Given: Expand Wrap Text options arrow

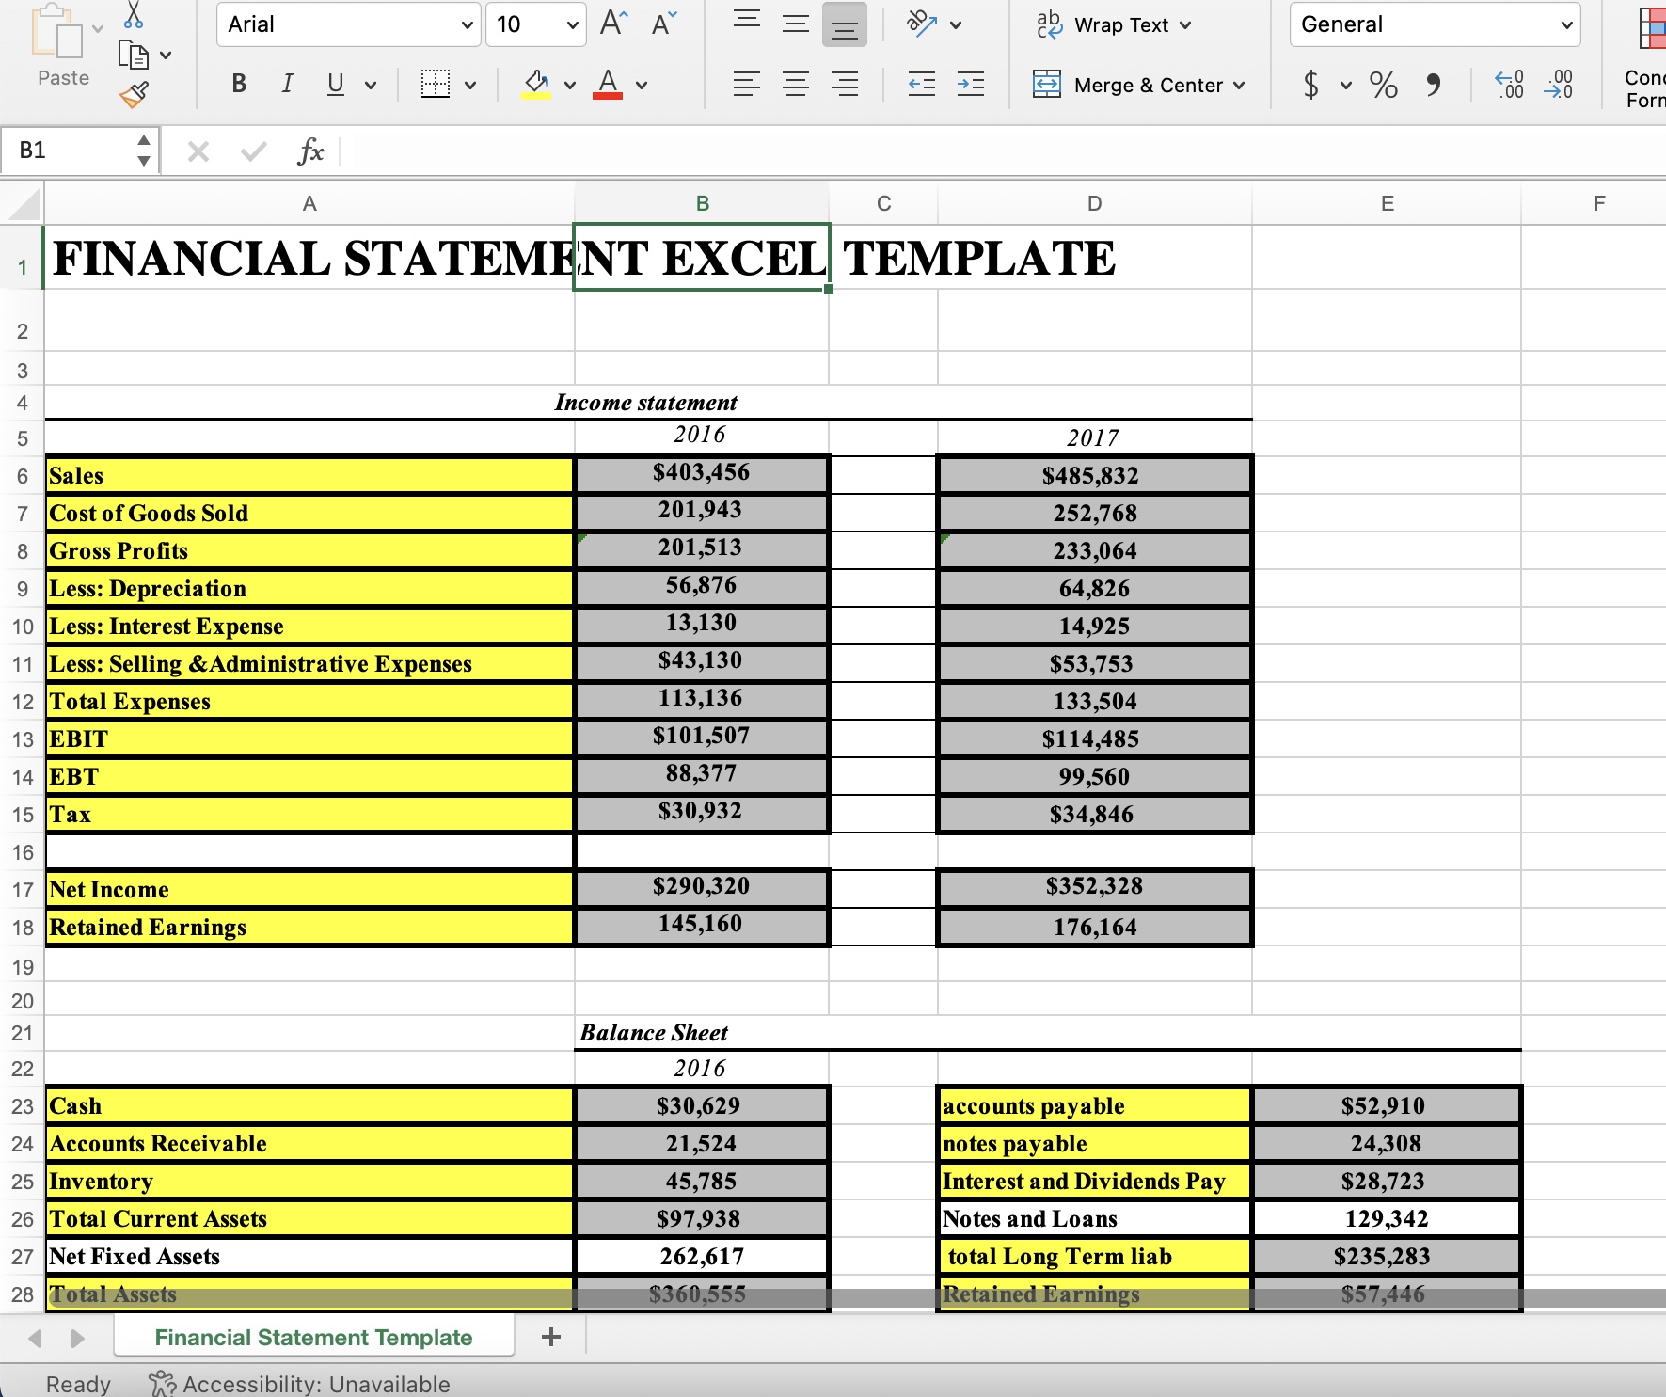Looking at the screenshot, I should tap(1185, 25).
